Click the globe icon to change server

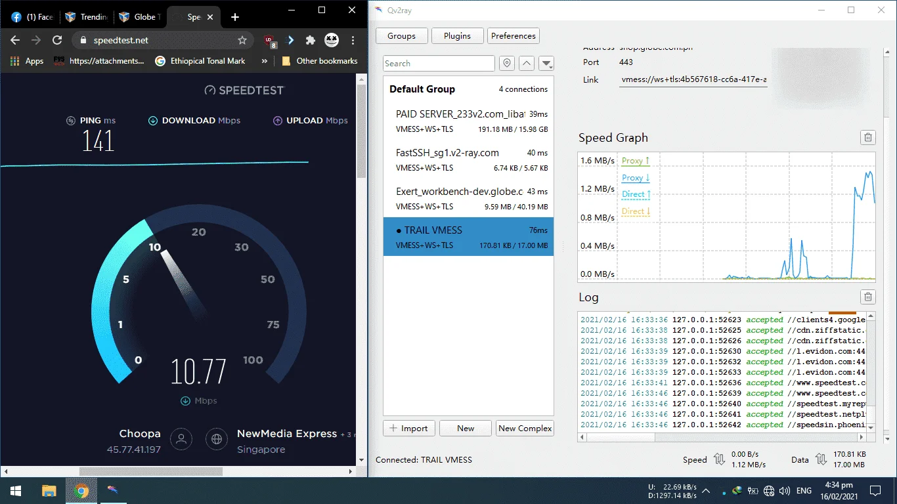tap(217, 439)
